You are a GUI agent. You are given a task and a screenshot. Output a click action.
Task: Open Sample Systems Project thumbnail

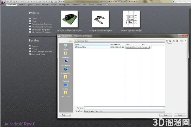point(131,19)
